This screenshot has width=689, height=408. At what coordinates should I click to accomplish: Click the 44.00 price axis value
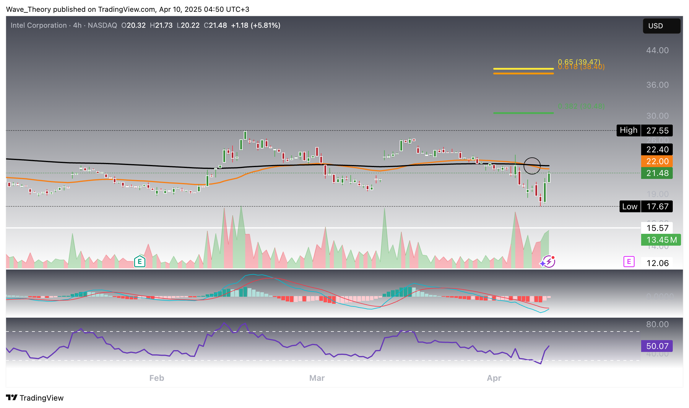click(x=657, y=50)
